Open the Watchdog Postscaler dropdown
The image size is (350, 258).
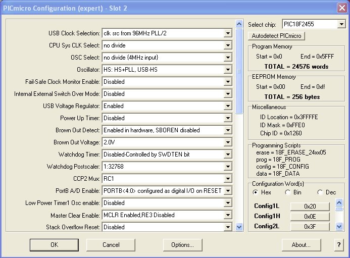click(228, 166)
